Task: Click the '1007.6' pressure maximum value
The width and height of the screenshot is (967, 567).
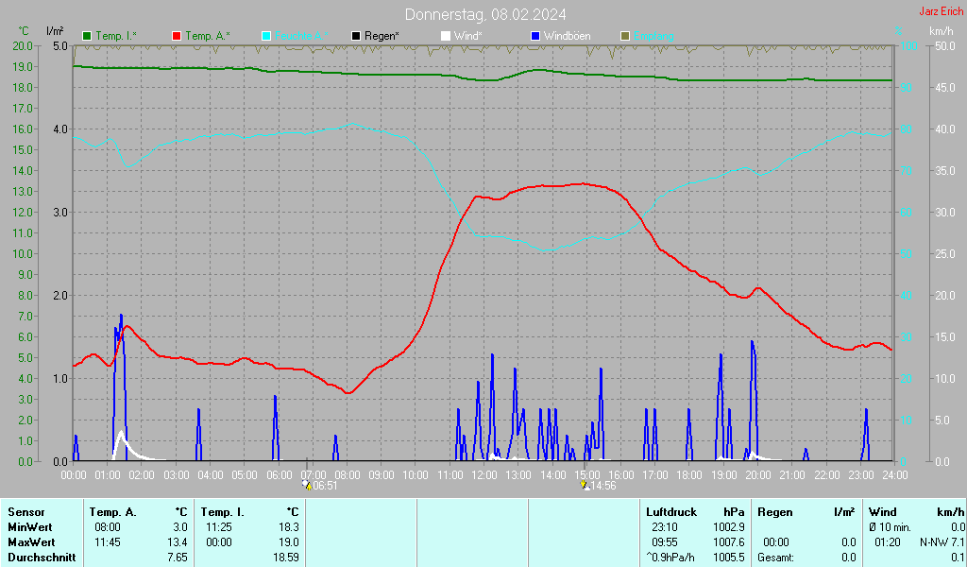Action: pos(729,542)
